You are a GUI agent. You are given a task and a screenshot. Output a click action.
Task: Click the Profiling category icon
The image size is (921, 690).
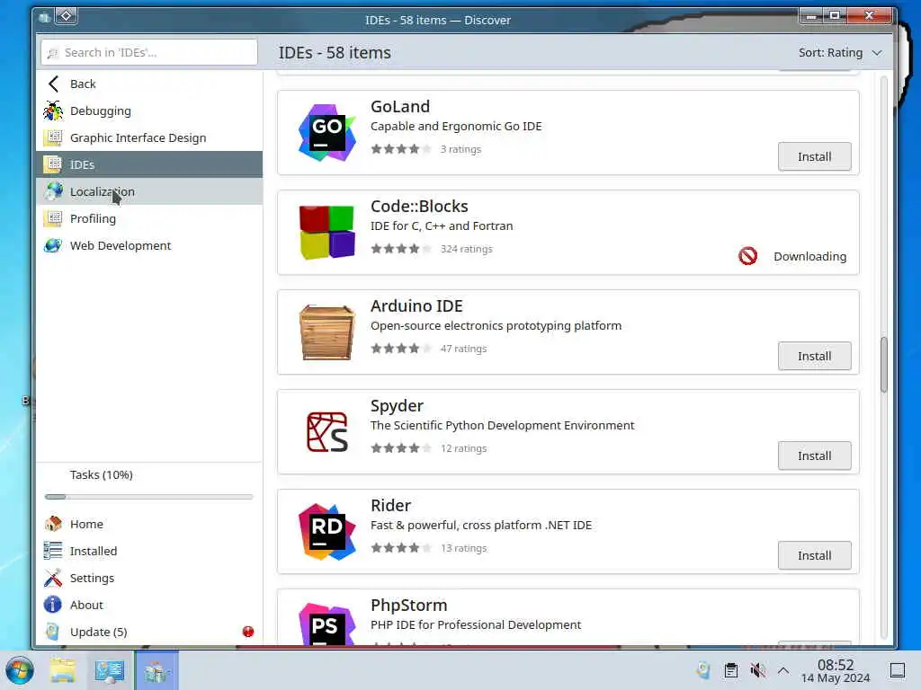point(53,218)
